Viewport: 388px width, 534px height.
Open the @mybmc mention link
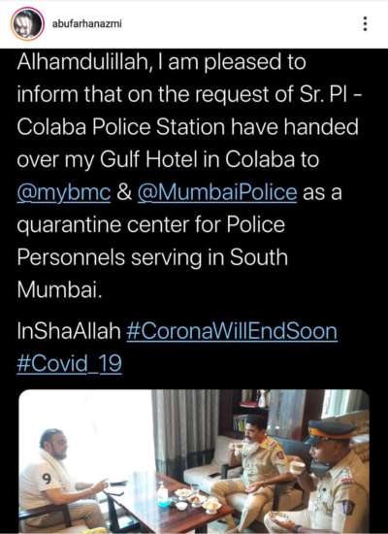point(64,193)
